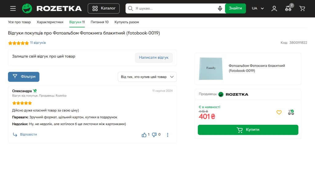Open the review sorting dropdown
Screen dimensions: 315x177
pyautogui.click(x=147, y=77)
